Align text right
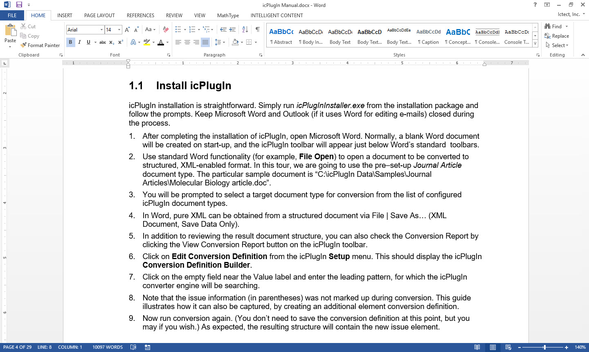The height and width of the screenshot is (352, 589). (196, 42)
